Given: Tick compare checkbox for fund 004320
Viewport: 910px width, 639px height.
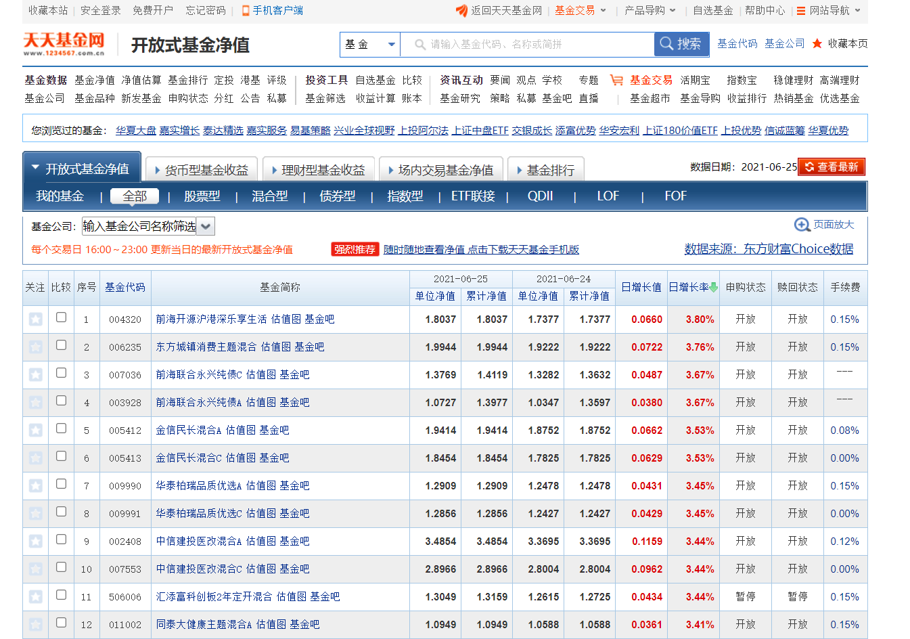Looking at the screenshot, I should [x=61, y=317].
